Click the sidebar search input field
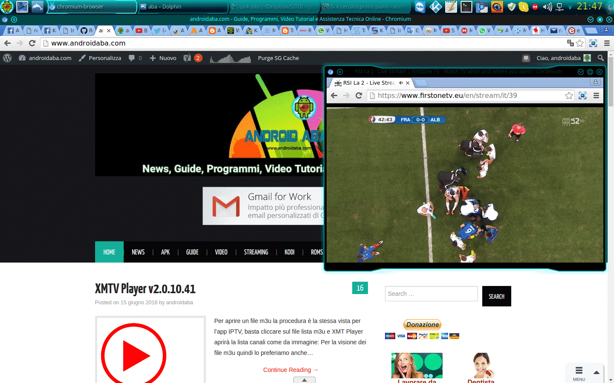614x383 pixels. click(431, 294)
